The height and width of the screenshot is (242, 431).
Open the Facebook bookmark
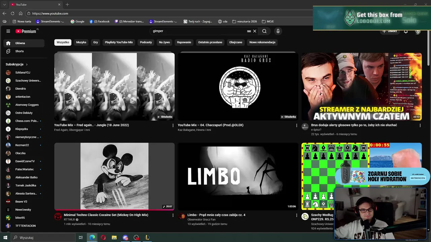(x=99, y=21)
